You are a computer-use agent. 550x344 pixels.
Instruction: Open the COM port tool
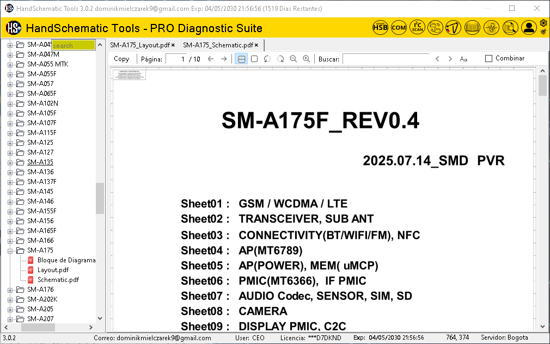pyautogui.click(x=399, y=27)
